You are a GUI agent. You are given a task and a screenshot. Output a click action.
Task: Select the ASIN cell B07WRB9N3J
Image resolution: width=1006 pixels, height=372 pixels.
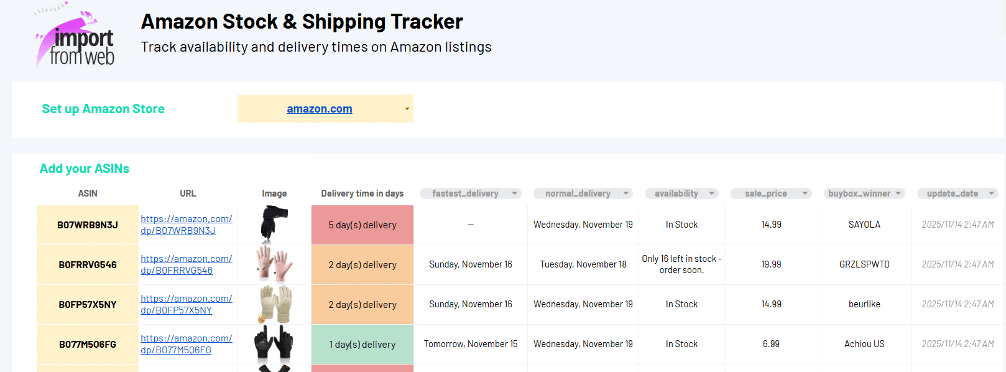click(x=88, y=225)
